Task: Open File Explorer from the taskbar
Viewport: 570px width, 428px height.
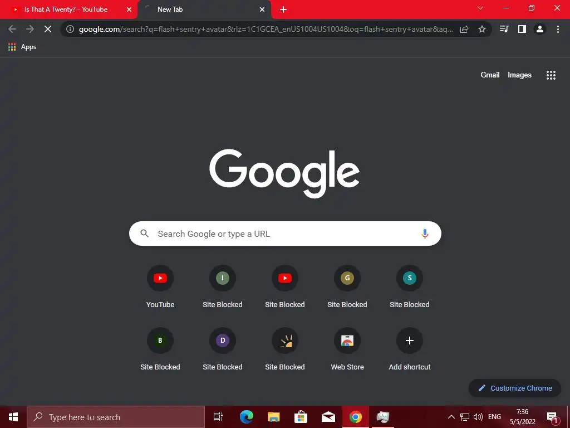Action: (x=273, y=417)
